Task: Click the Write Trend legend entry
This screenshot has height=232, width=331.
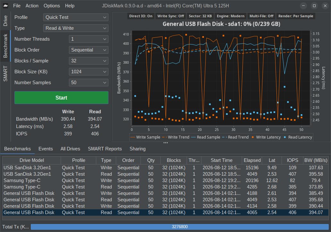Action: coord(176,137)
